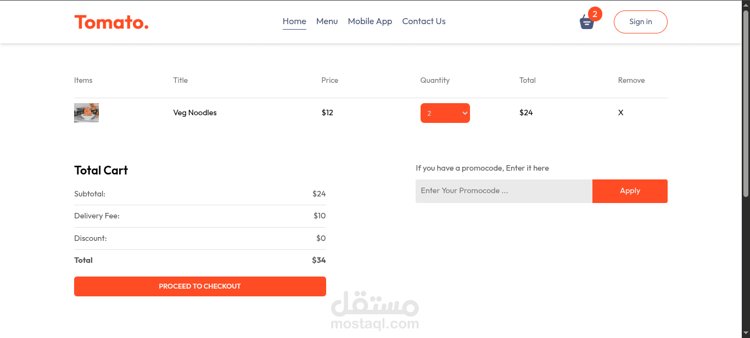Go to the Home nav item

coord(294,21)
